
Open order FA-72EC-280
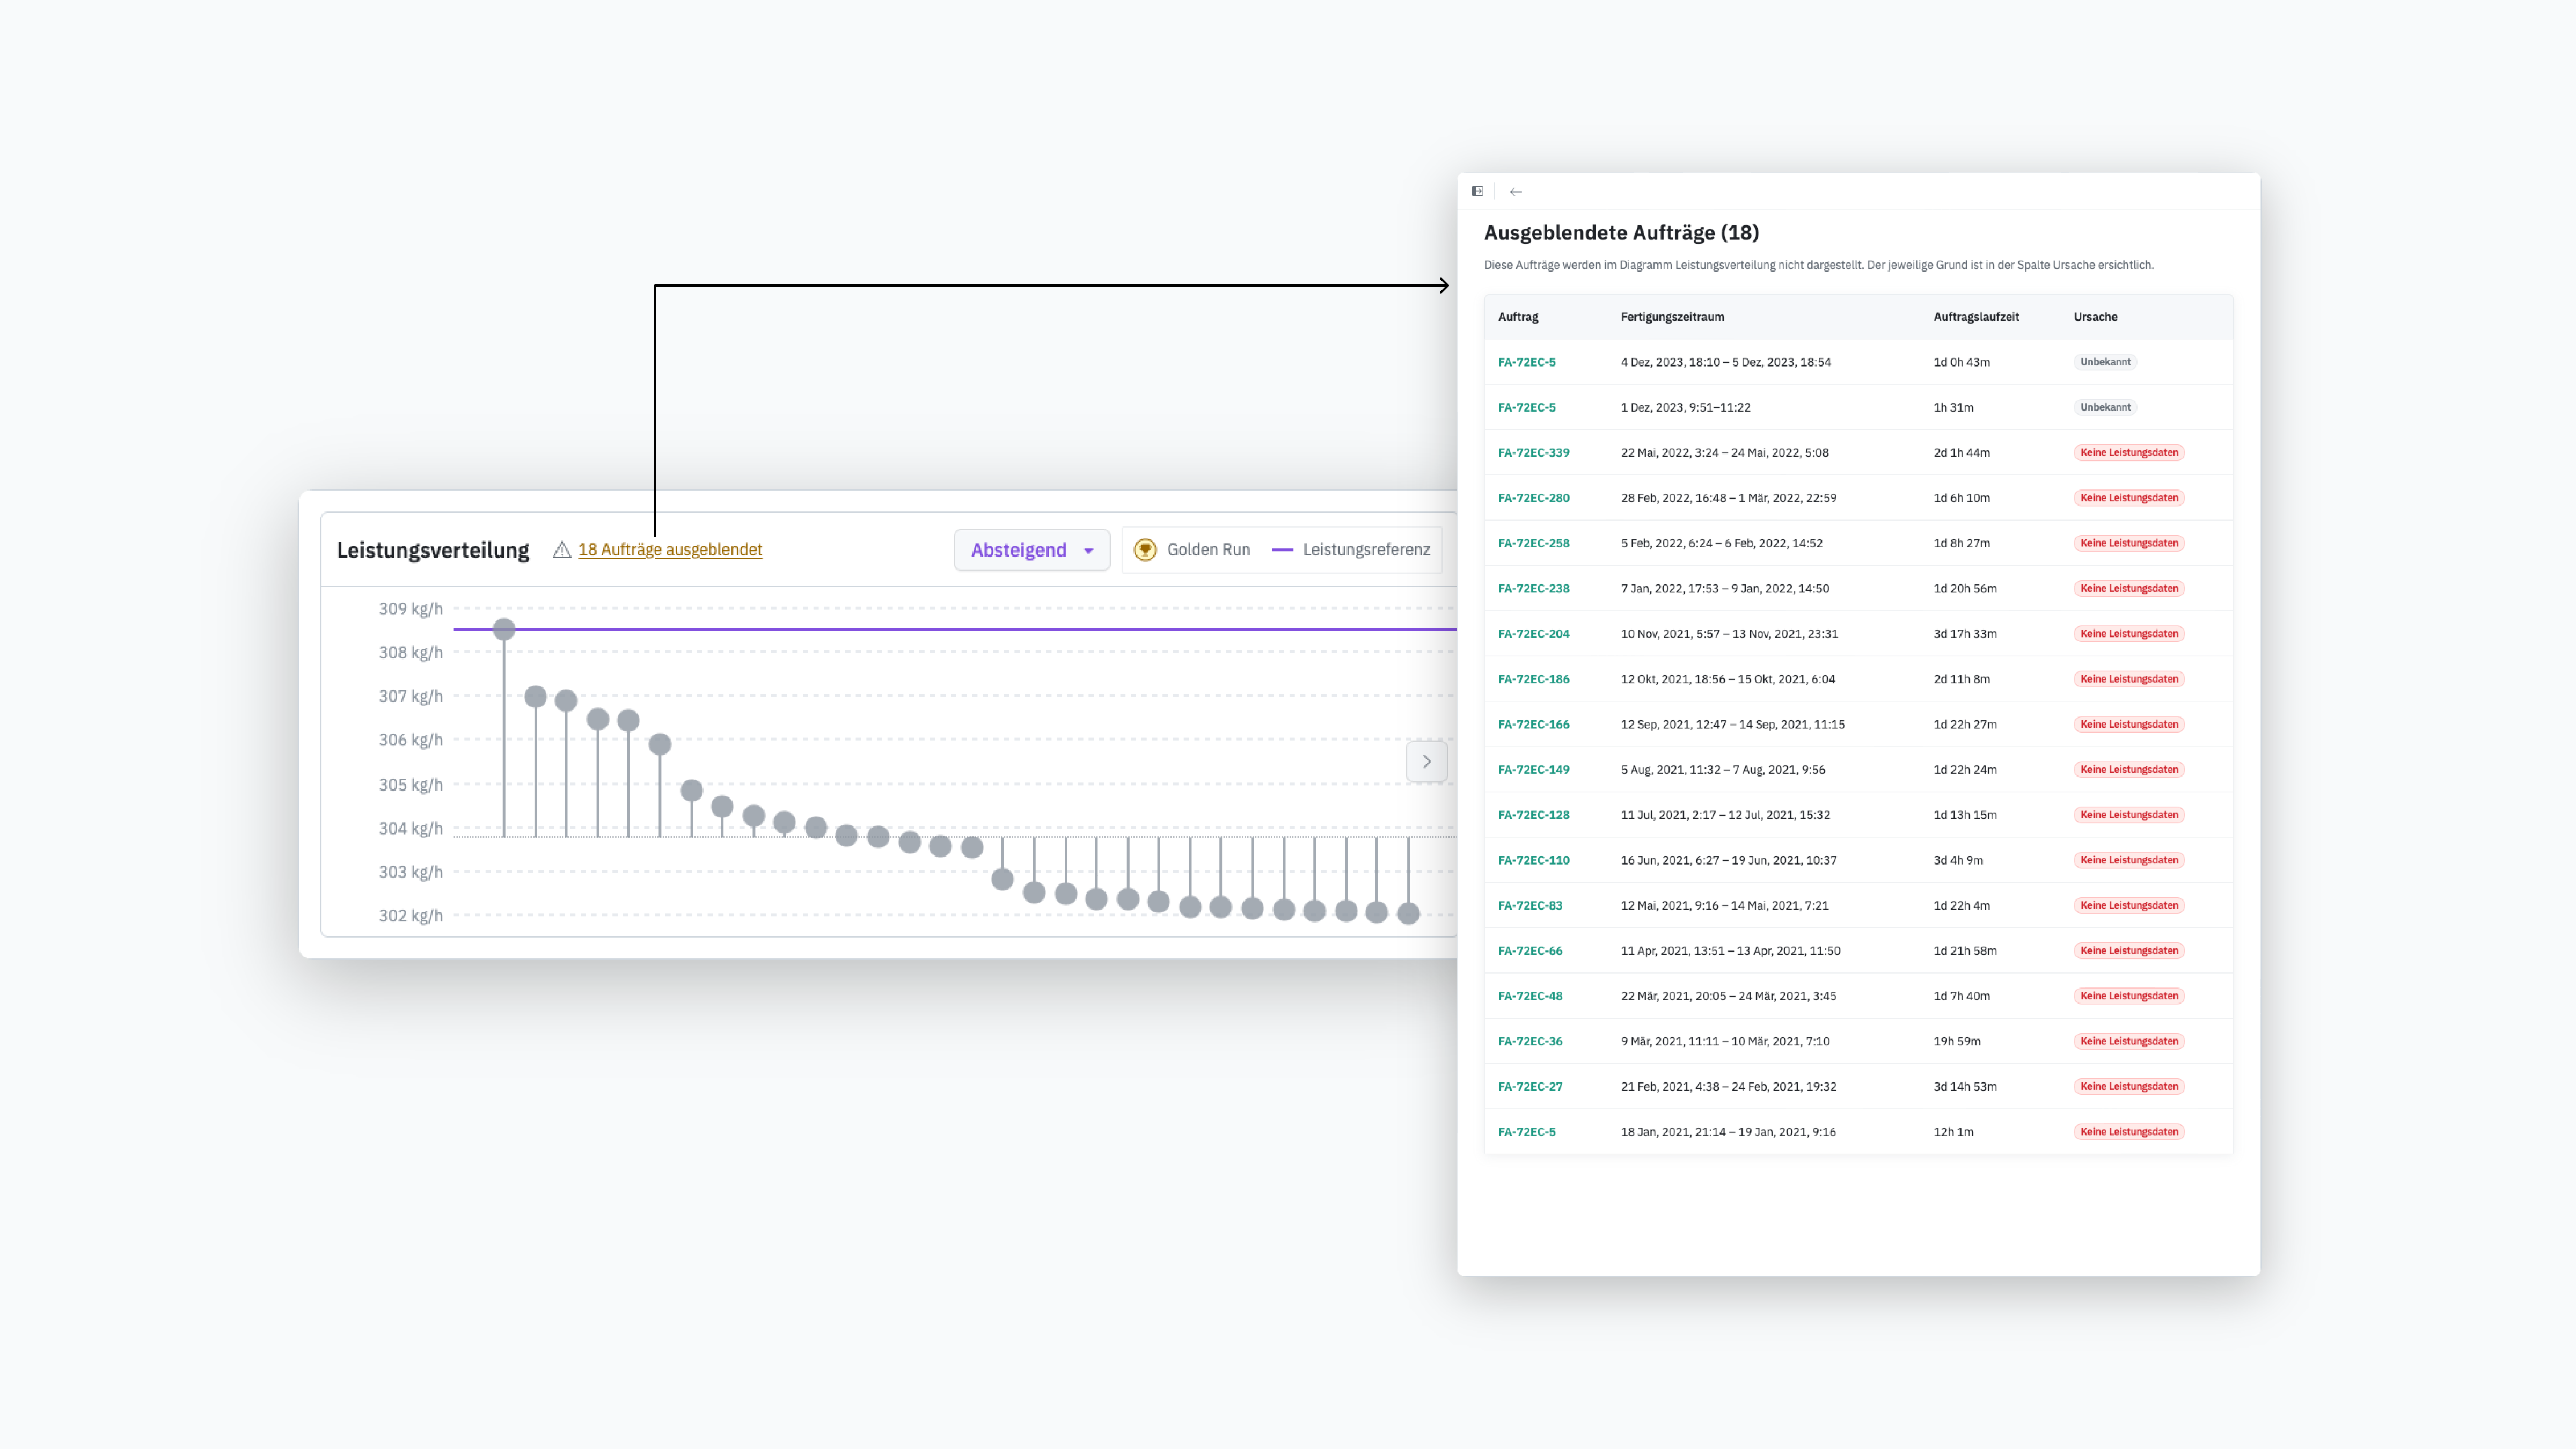(x=1533, y=498)
